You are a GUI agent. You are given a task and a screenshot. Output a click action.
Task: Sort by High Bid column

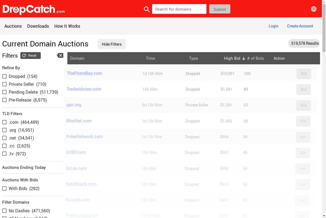[x=234, y=58]
